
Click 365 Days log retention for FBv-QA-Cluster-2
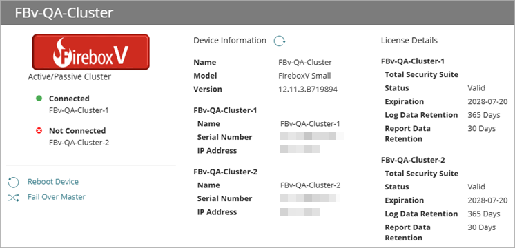click(x=484, y=214)
